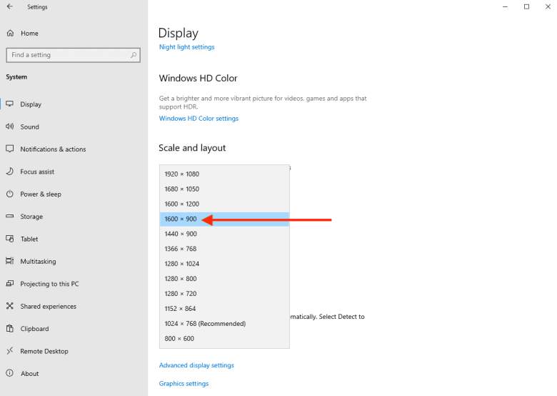Click the back arrow icon in Settings

(x=10, y=6)
